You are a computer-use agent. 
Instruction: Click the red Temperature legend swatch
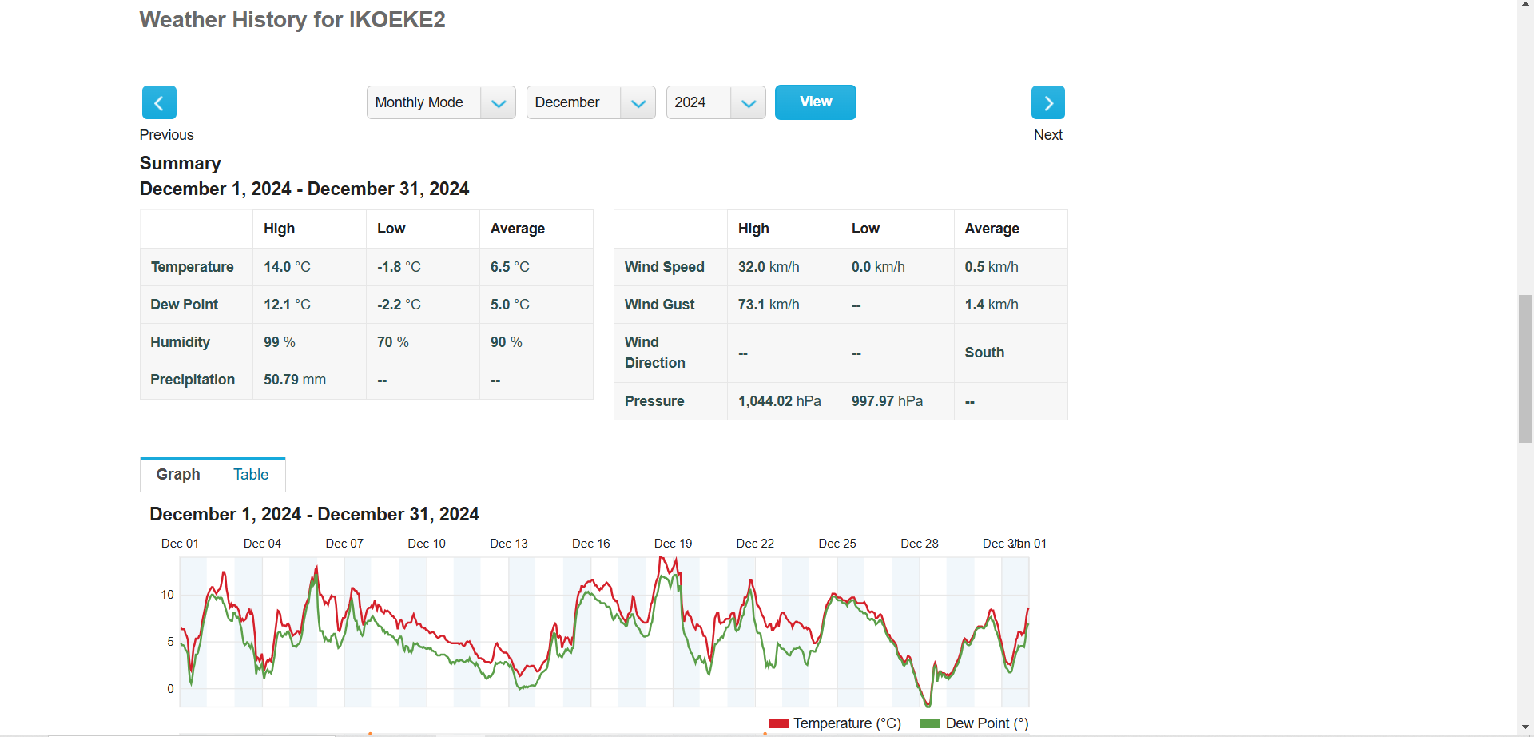click(778, 723)
